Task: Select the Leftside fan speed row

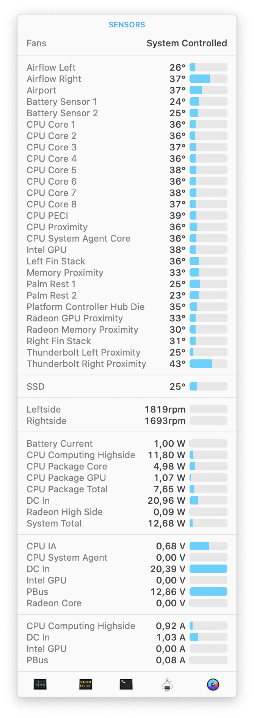Action: pyautogui.click(x=44, y=410)
